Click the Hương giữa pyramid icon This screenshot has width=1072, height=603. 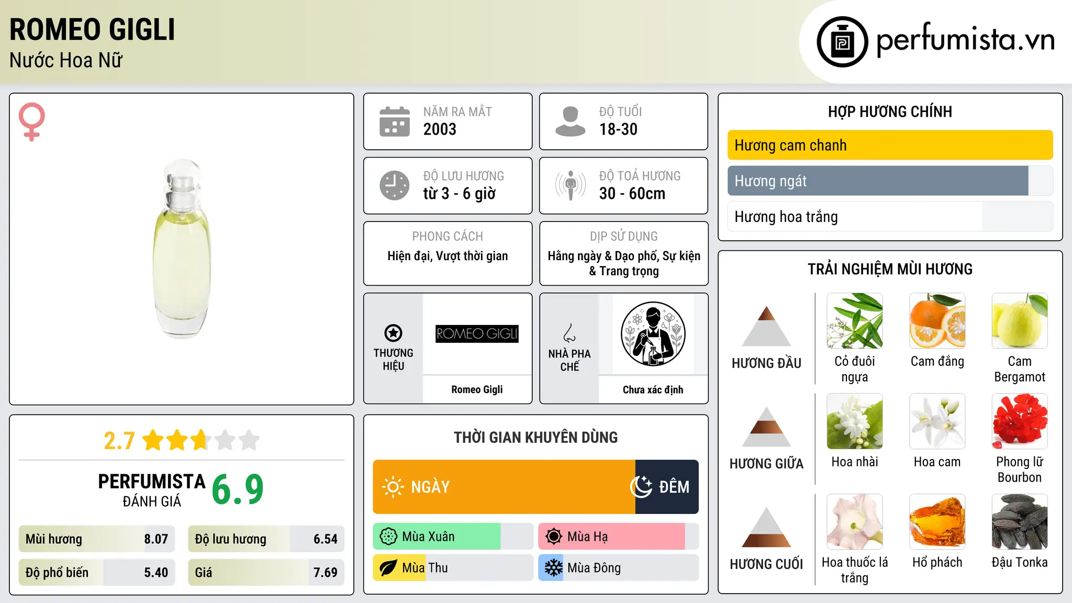point(767,427)
